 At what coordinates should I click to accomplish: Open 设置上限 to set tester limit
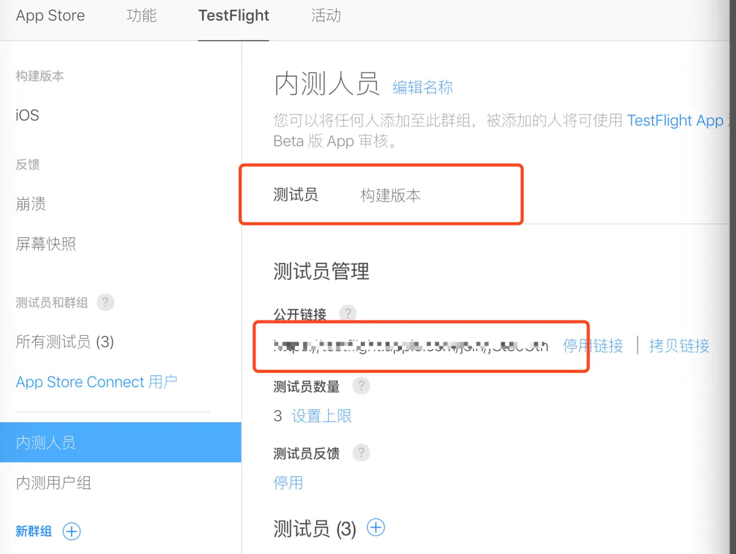coord(321,415)
